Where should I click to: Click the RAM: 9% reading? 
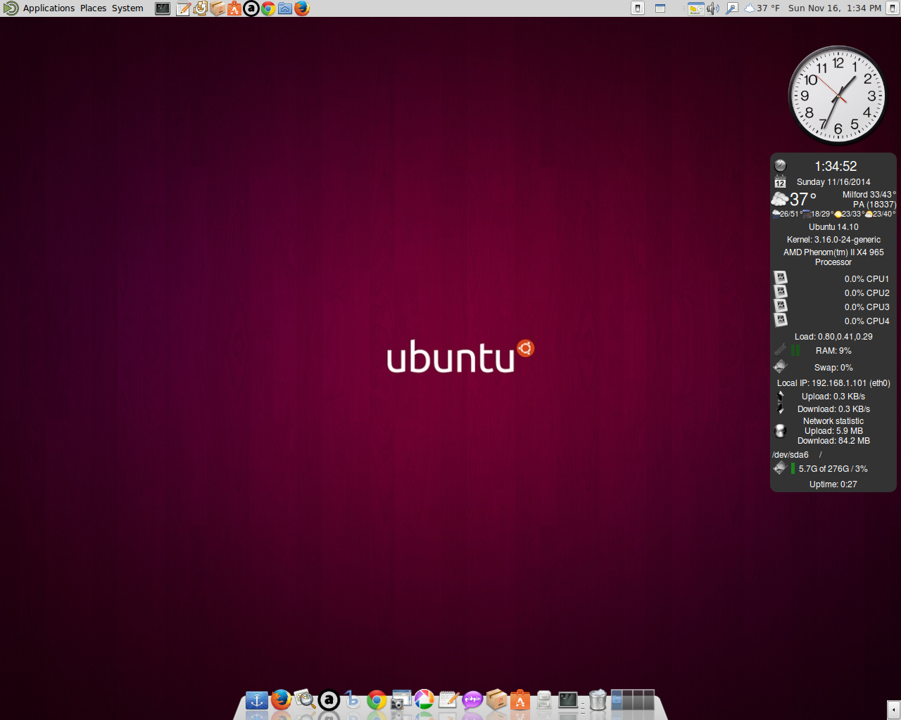[x=833, y=351]
